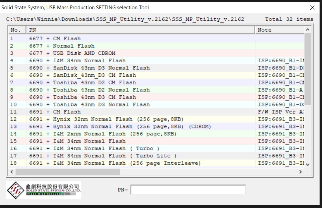Select I&M 34nm (256 page Interleave) row

click(x=157, y=163)
